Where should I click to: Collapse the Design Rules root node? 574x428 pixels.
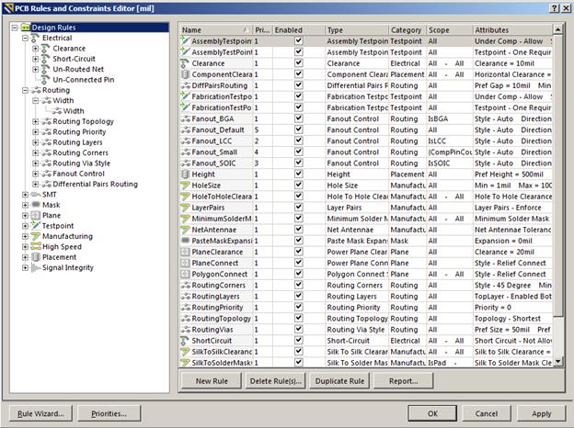pyautogui.click(x=15, y=28)
